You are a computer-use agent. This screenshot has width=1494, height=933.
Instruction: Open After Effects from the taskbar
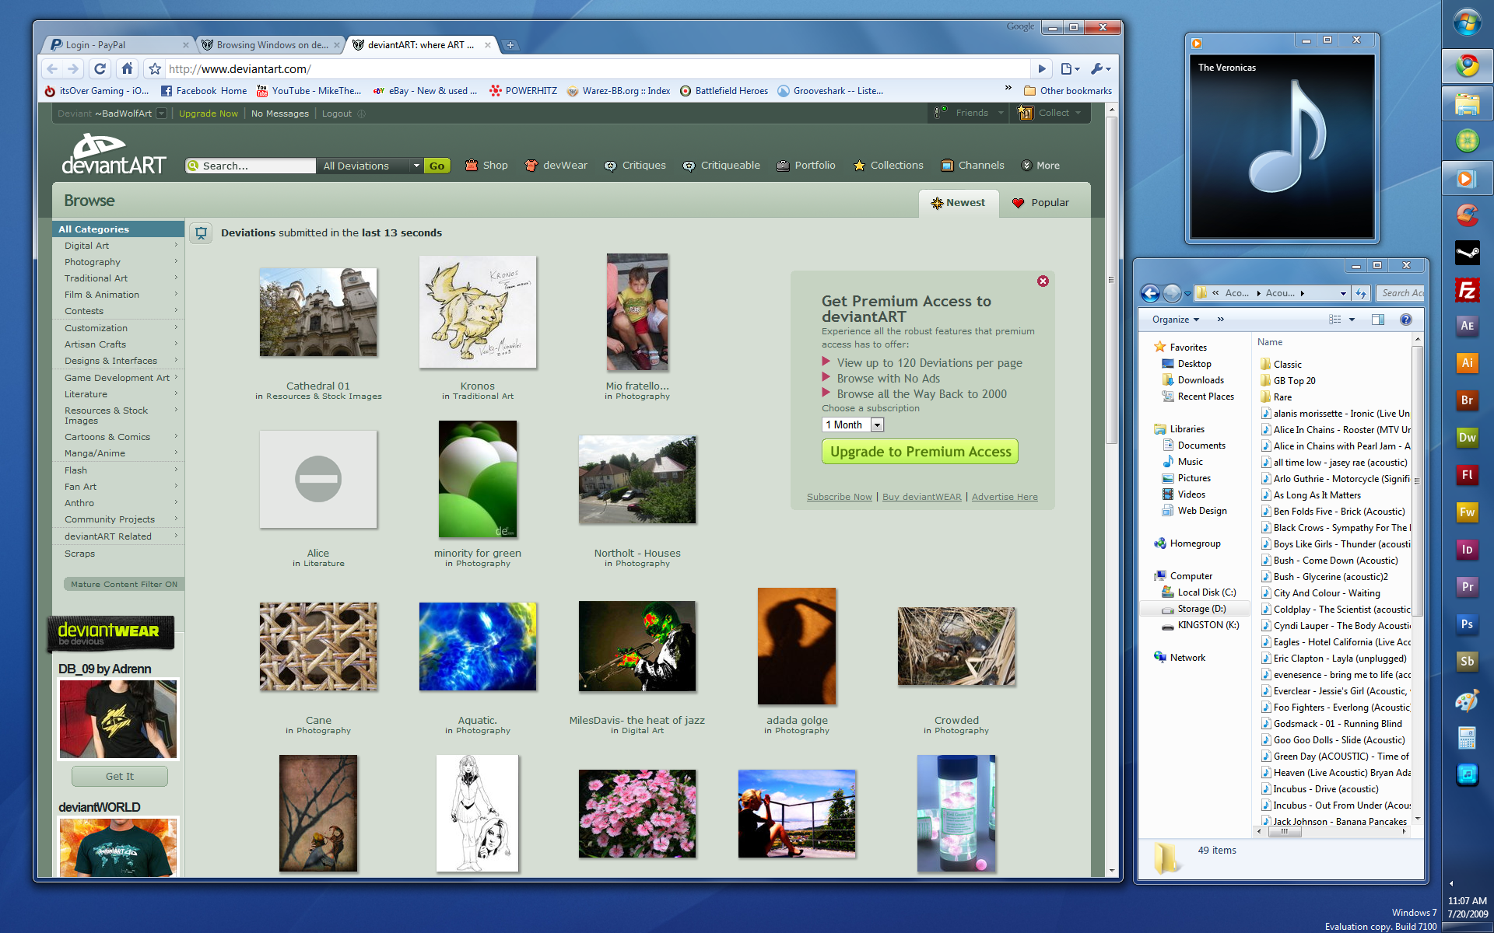pos(1467,326)
